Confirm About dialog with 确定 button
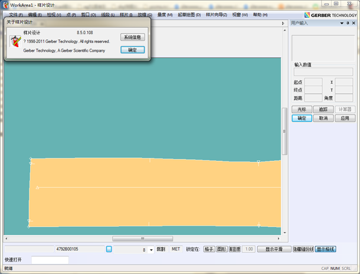Viewport: 360px width, 274px height. [x=133, y=49]
